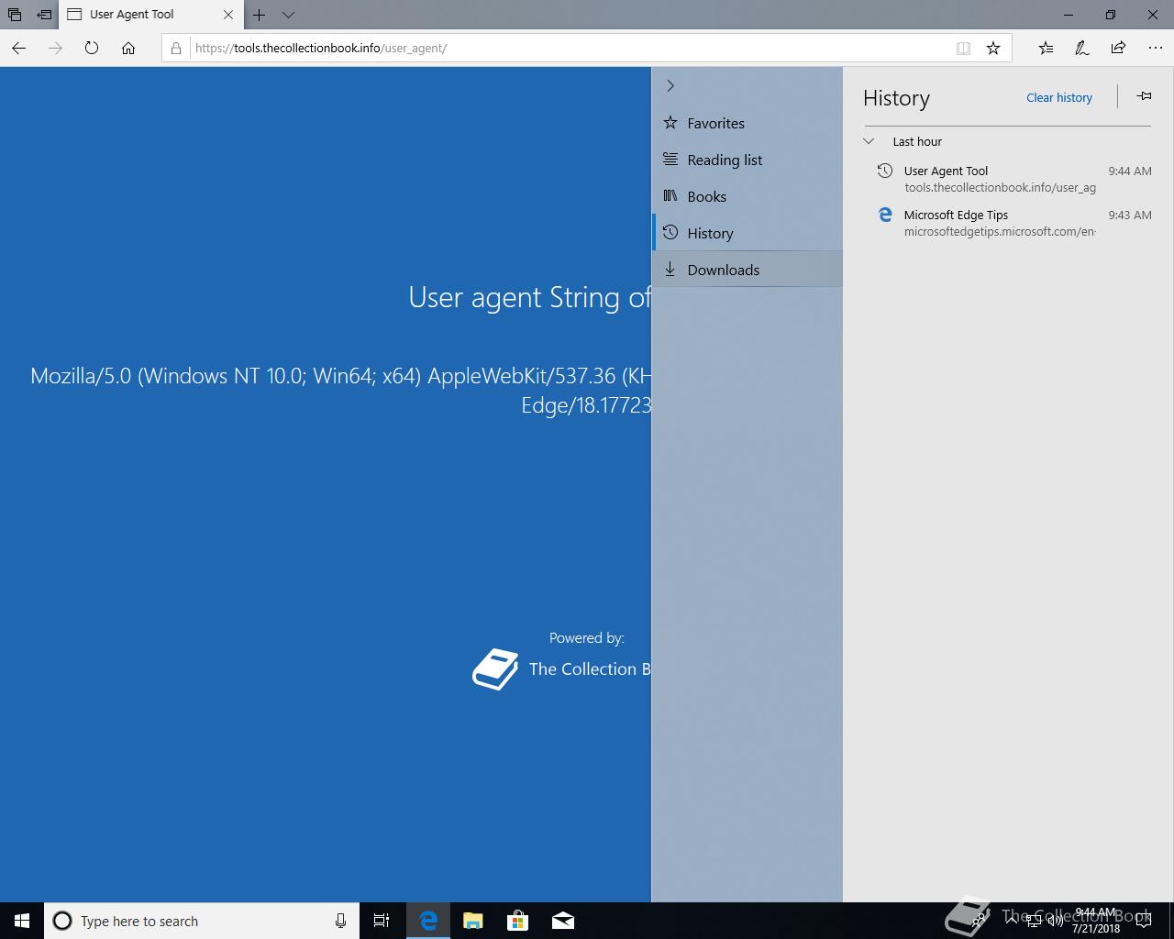Show tab previews chevron

(288, 15)
